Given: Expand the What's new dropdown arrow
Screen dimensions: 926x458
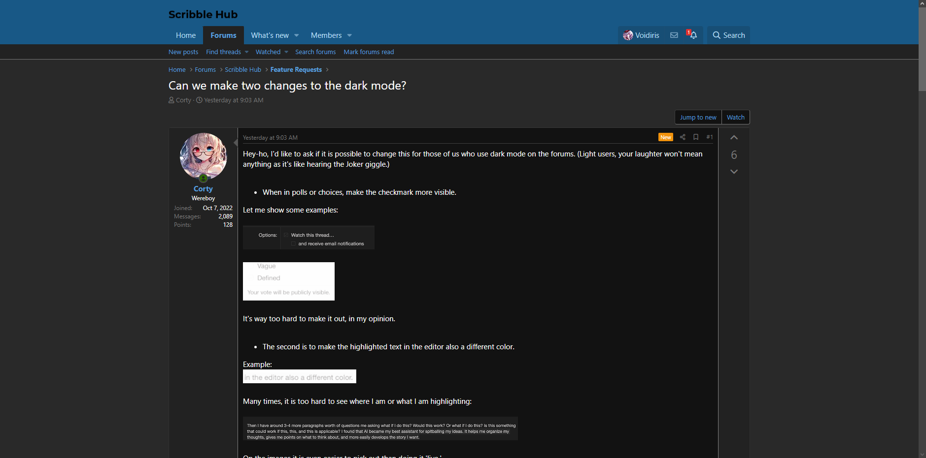Looking at the screenshot, I should point(297,35).
